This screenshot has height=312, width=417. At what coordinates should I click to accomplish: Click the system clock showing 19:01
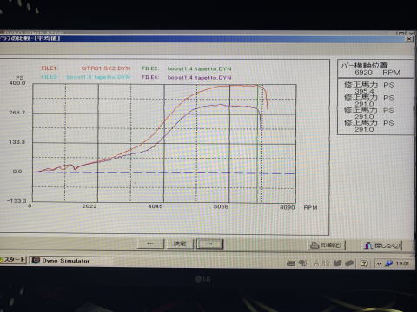(402, 263)
